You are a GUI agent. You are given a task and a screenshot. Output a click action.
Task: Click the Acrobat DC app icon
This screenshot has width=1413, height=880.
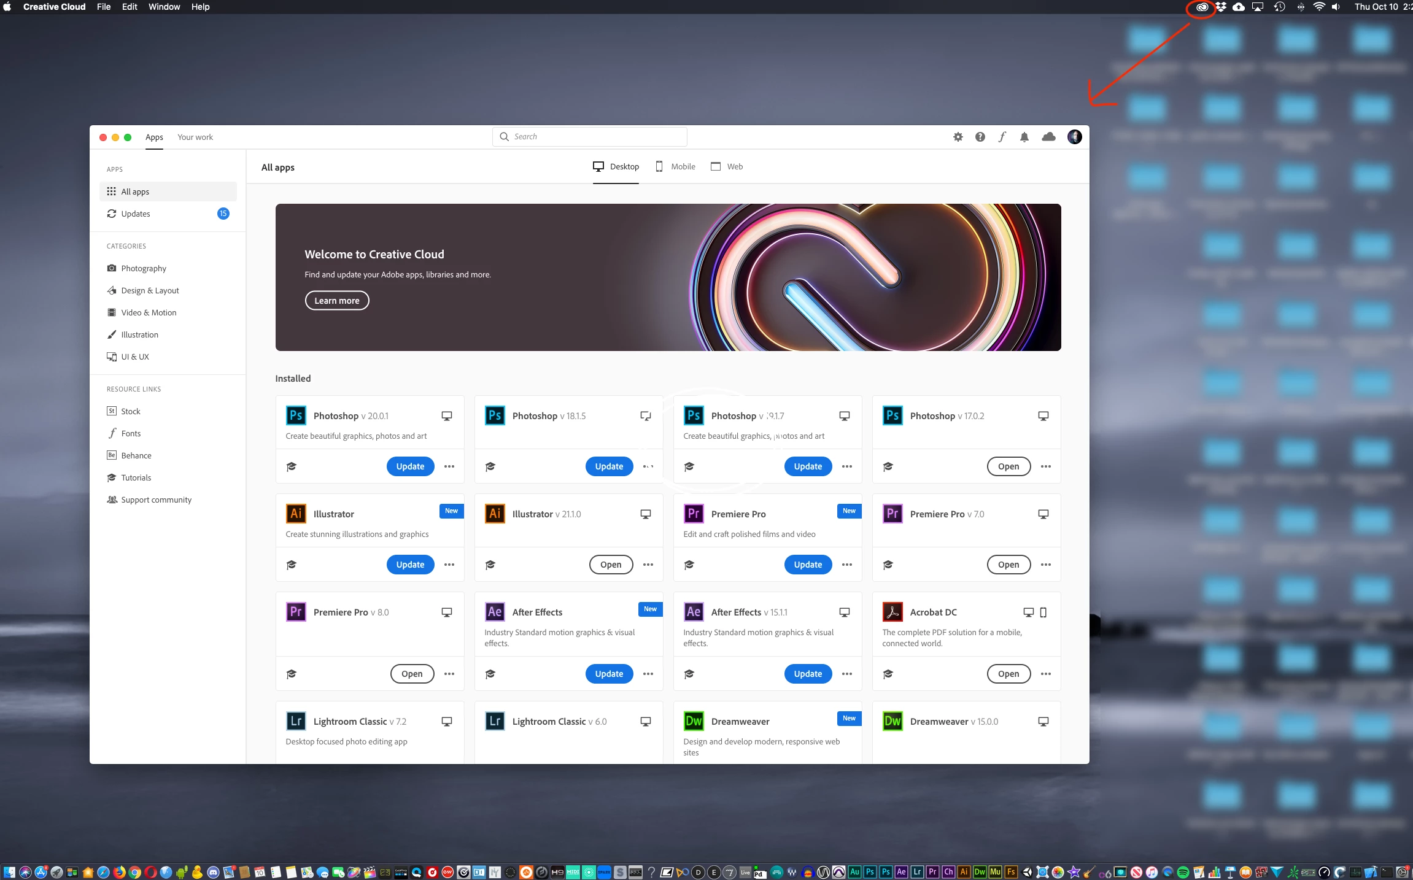pos(892,612)
